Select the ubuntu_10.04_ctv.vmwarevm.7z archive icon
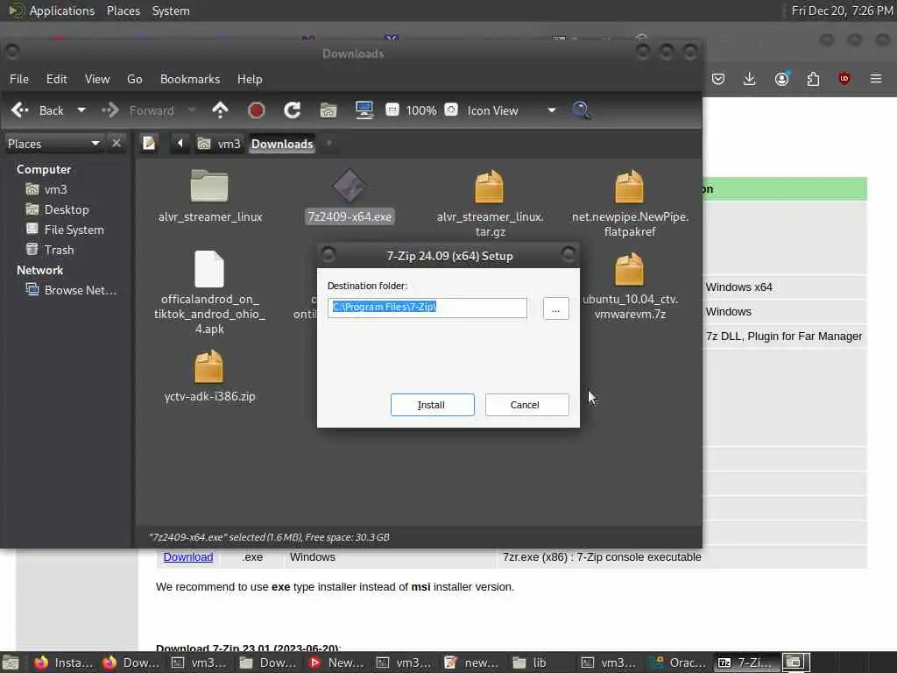 [629, 269]
